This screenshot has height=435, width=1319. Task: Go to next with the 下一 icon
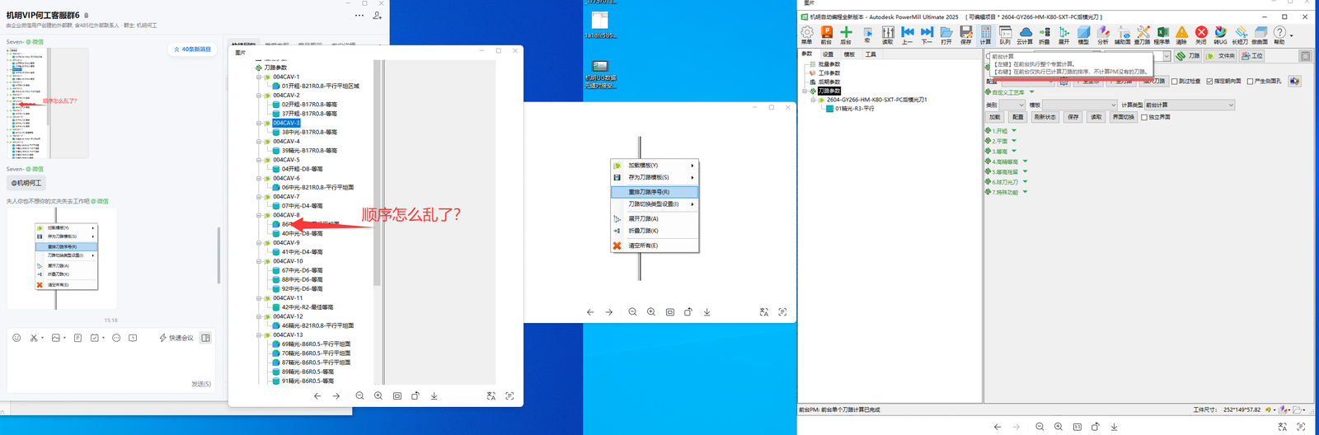(927, 35)
